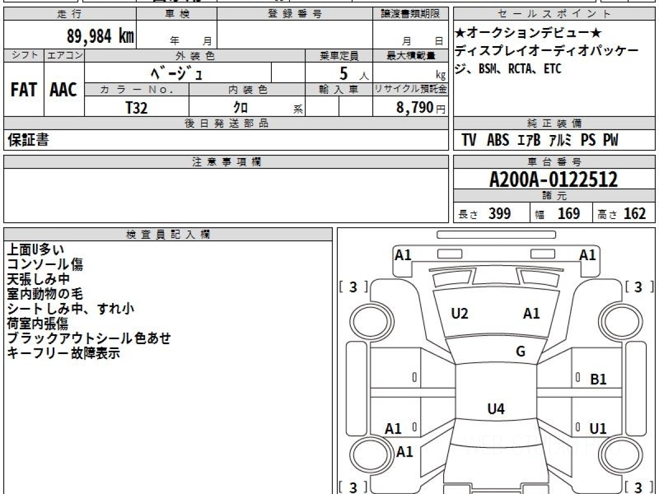Click the 最大積載量 header
659x494 pixels.
411,55
